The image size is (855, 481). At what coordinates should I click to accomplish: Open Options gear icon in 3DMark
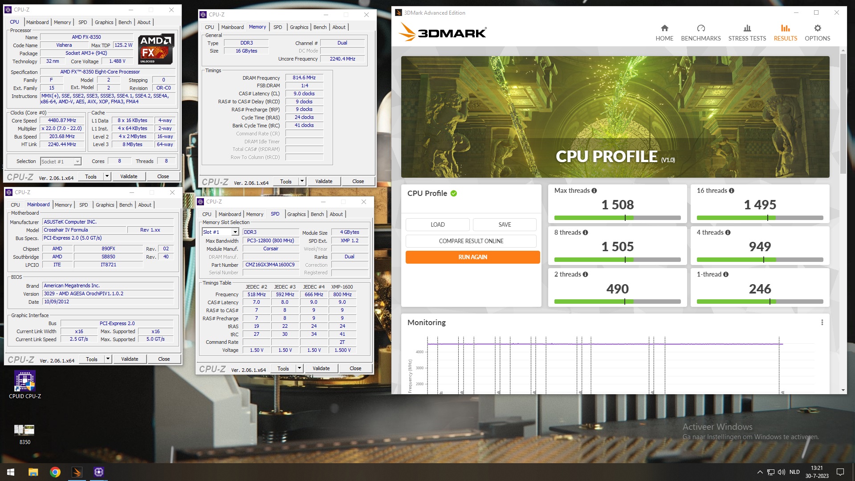click(818, 28)
